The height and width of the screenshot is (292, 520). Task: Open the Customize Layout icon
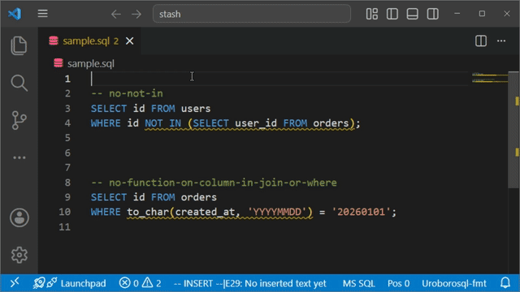tap(372, 14)
